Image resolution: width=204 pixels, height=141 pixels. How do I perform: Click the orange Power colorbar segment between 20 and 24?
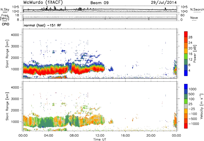(x=186, y=45)
